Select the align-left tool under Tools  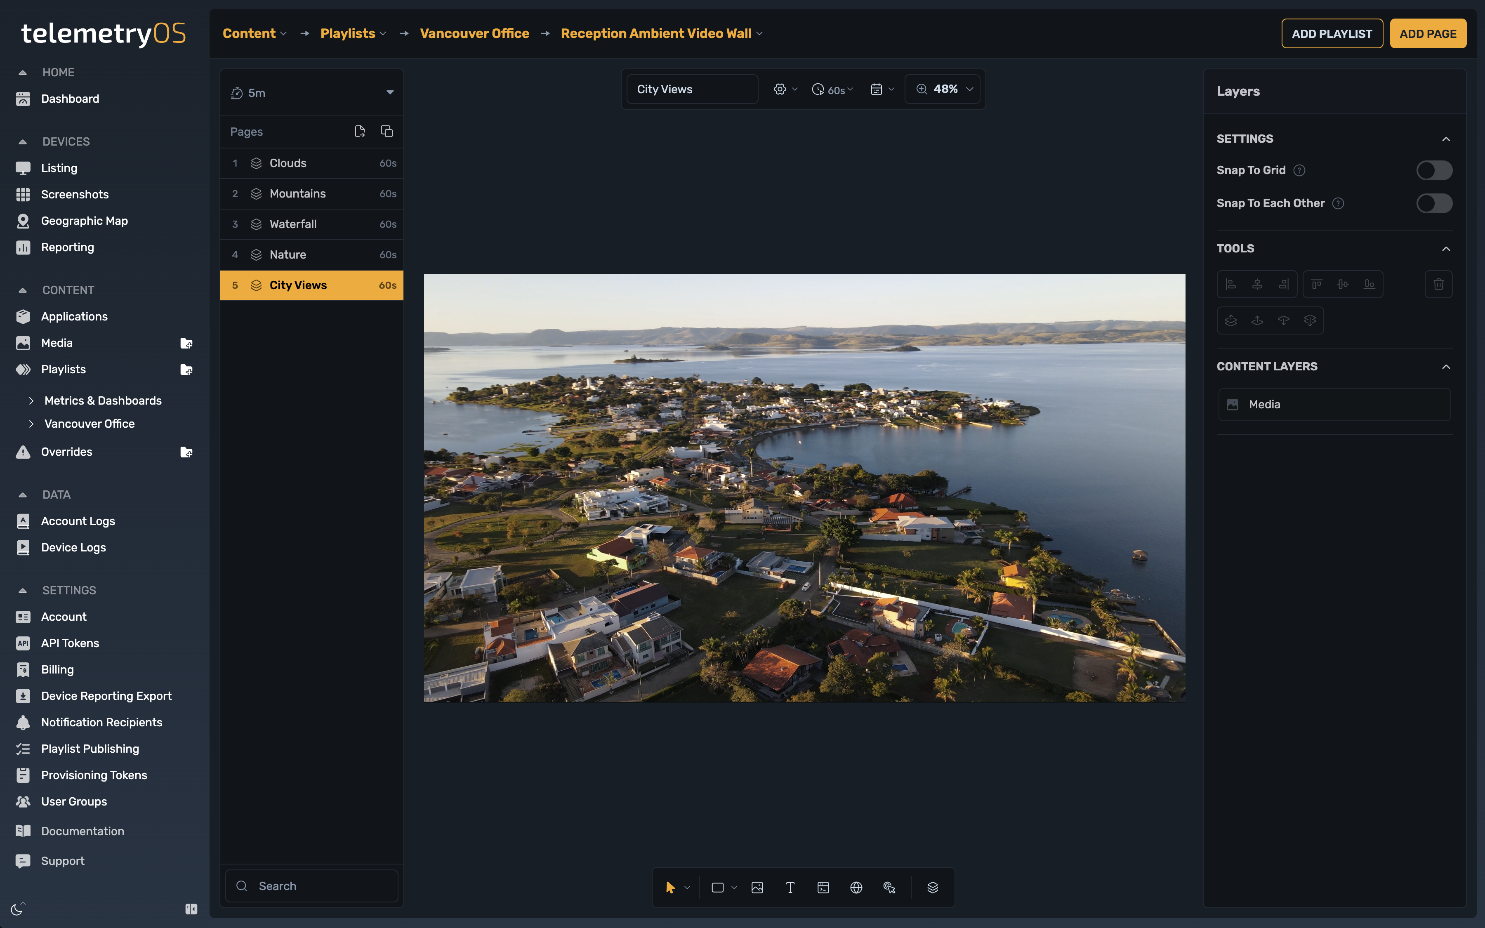1232,284
